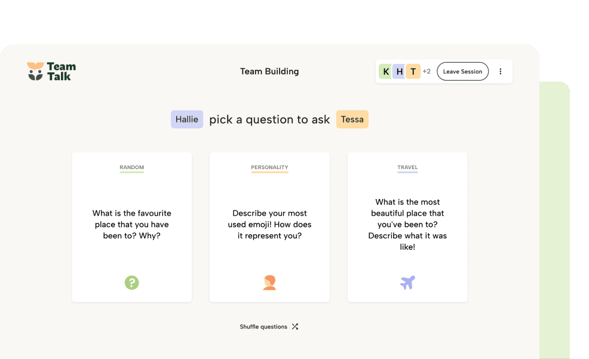Click the Shuffle questions link
The width and height of the screenshot is (589, 359).
(x=263, y=327)
